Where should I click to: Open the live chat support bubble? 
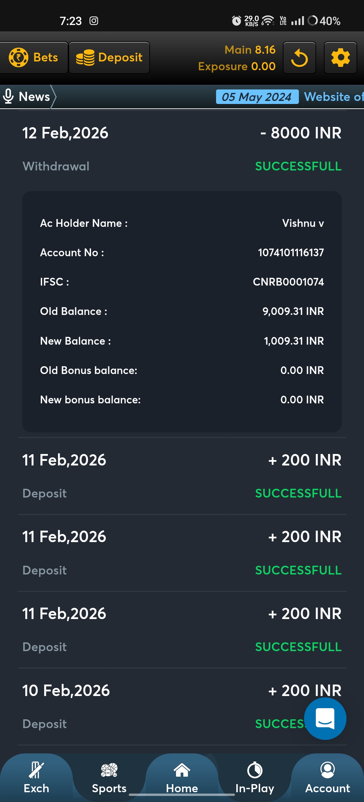(x=325, y=718)
